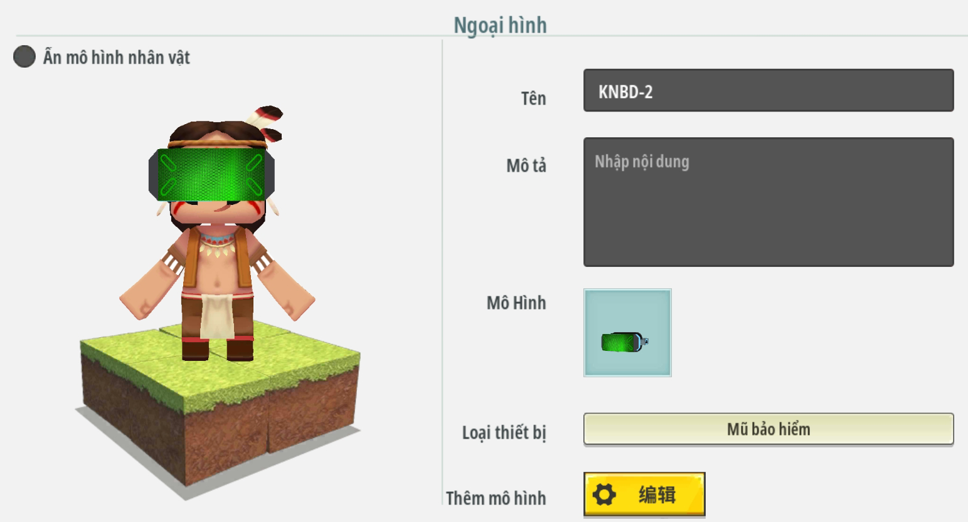The image size is (968, 522).
Task: Click the Thêm mô hình label
Action: click(496, 498)
